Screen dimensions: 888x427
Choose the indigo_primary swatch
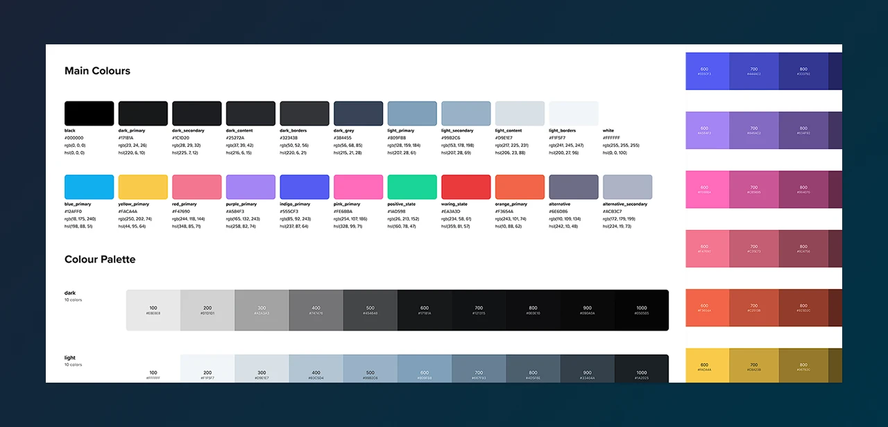tap(305, 187)
